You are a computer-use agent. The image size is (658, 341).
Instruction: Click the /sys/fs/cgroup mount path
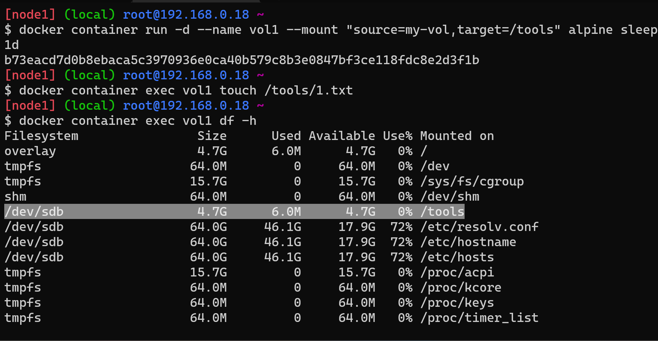[x=472, y=181]
